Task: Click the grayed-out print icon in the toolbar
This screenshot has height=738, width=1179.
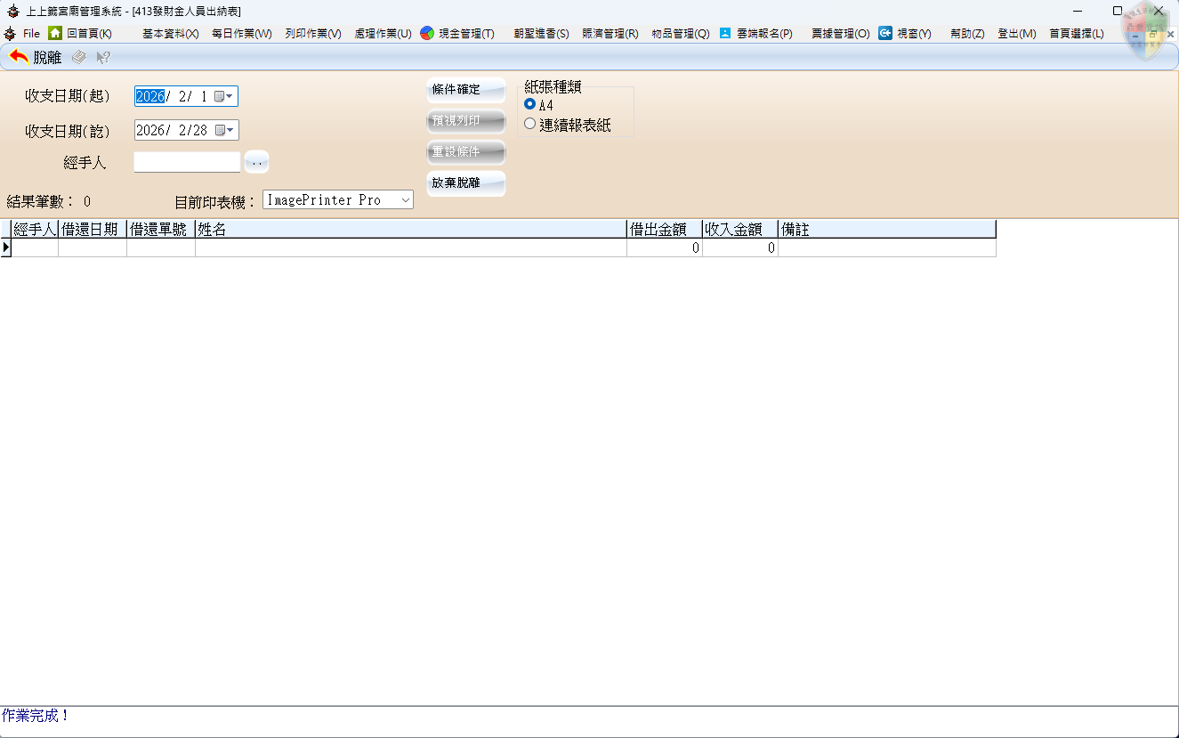Action: (x=79, y=57)
